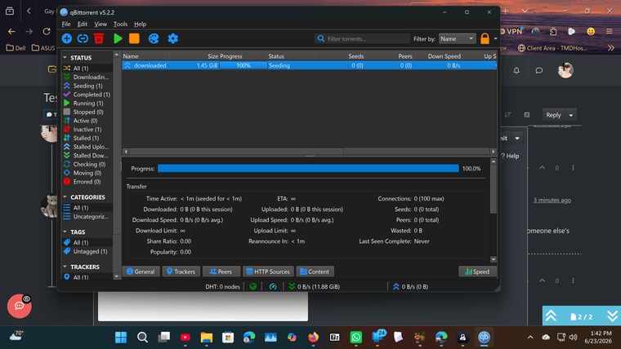Select the Stalled (1) status filter
Screen dimensions: 621x349
point(87,138)
